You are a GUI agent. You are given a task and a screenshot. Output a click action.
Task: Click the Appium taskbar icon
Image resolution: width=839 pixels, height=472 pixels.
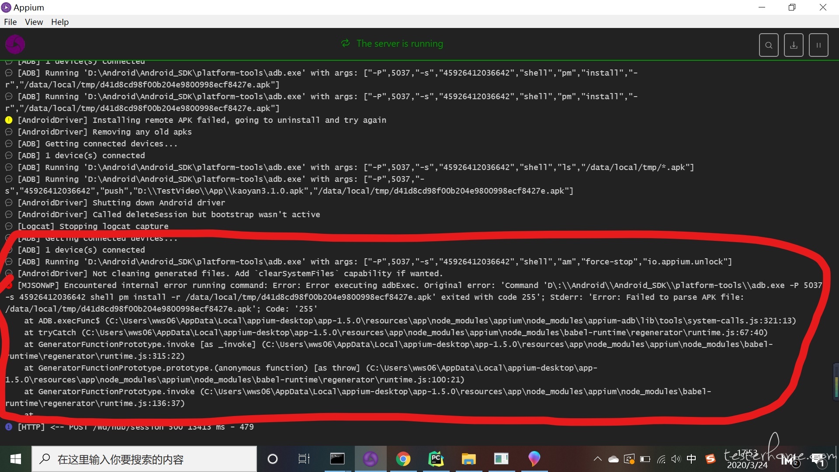coord(371,459)
